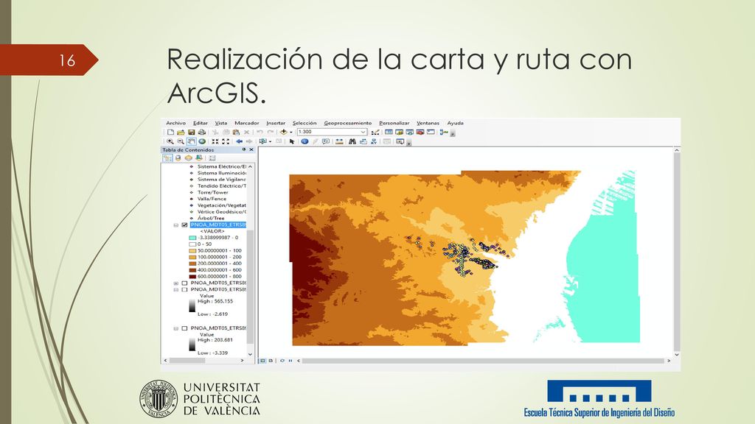
Task: Click the -3.338999987 - 0 cyan swatch
Action: tap(192, 238)
